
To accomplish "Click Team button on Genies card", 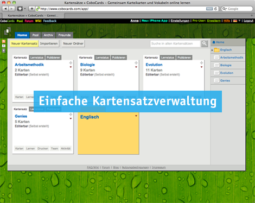I will pyautogui.click(x=54, y=149).
